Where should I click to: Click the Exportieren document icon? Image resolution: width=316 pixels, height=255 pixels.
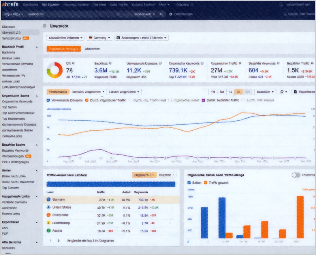(x=295, y=92)
